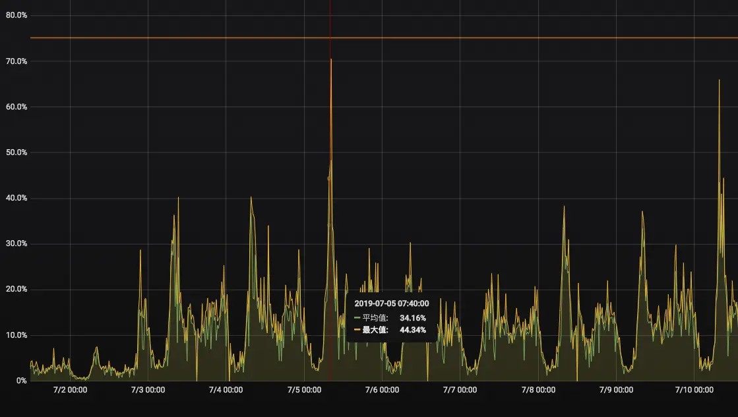This screenshot has width=738, height=417.
Task: Click the orange threshold line at 75%
Action: (x=384, y=38)
